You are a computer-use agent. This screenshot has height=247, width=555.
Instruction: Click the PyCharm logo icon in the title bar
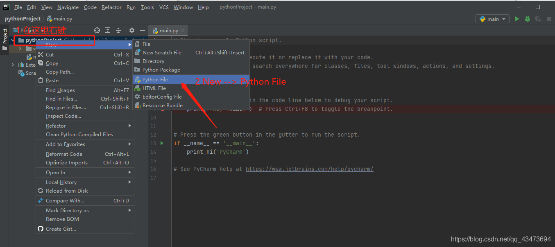(x=6, y=7)
